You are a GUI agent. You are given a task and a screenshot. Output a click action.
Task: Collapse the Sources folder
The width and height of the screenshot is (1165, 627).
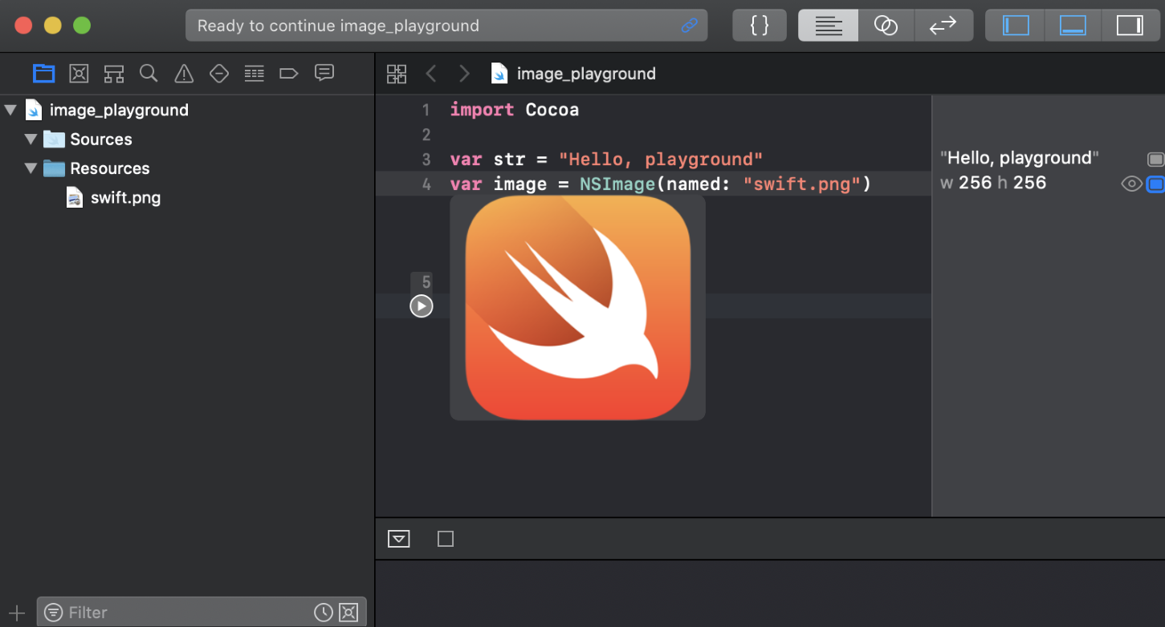coord(31,139)
